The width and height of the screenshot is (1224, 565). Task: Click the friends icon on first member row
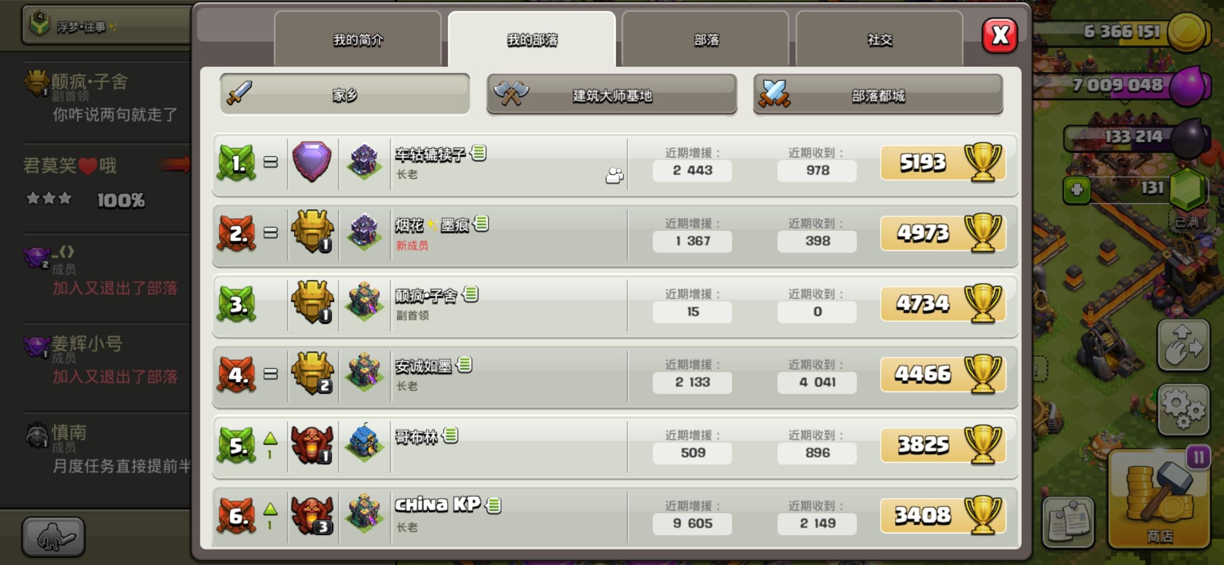click(x=615, y=176)
